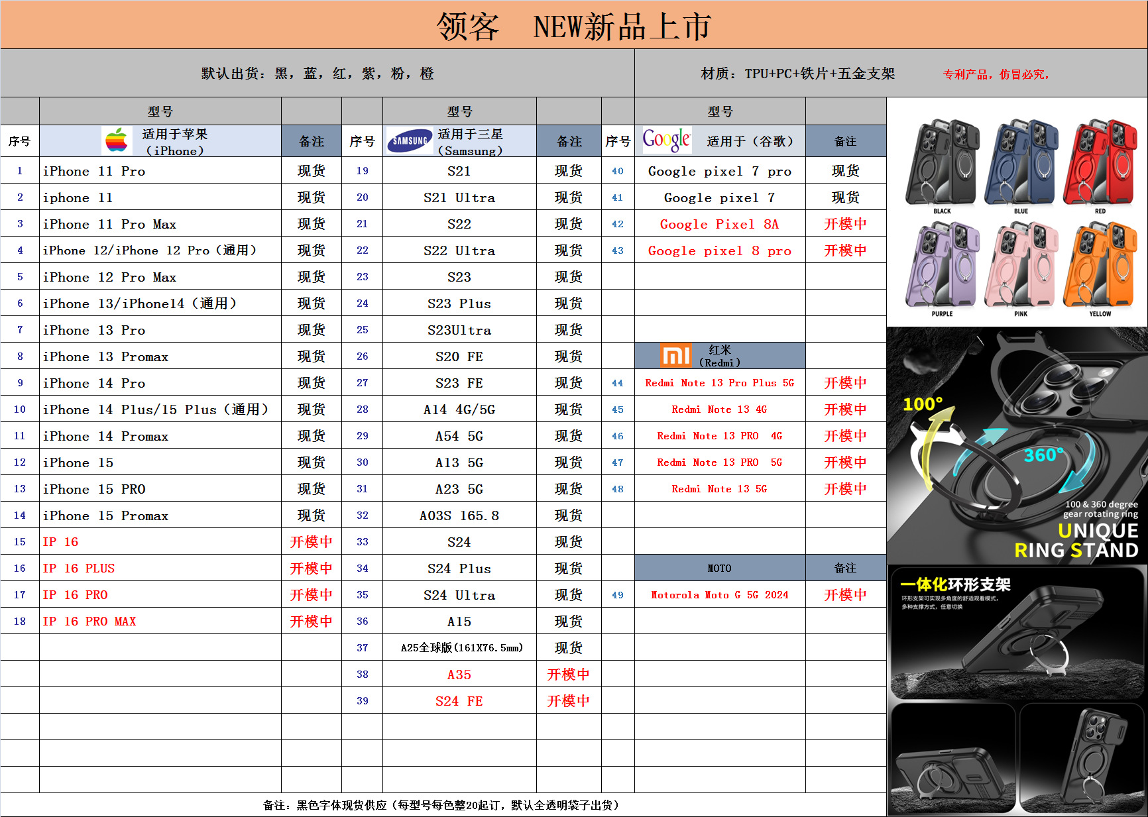The width and height of the screenshot is (1148, 817).
Task: Select the "S24 Plus" cell
Action: (459, 568)
